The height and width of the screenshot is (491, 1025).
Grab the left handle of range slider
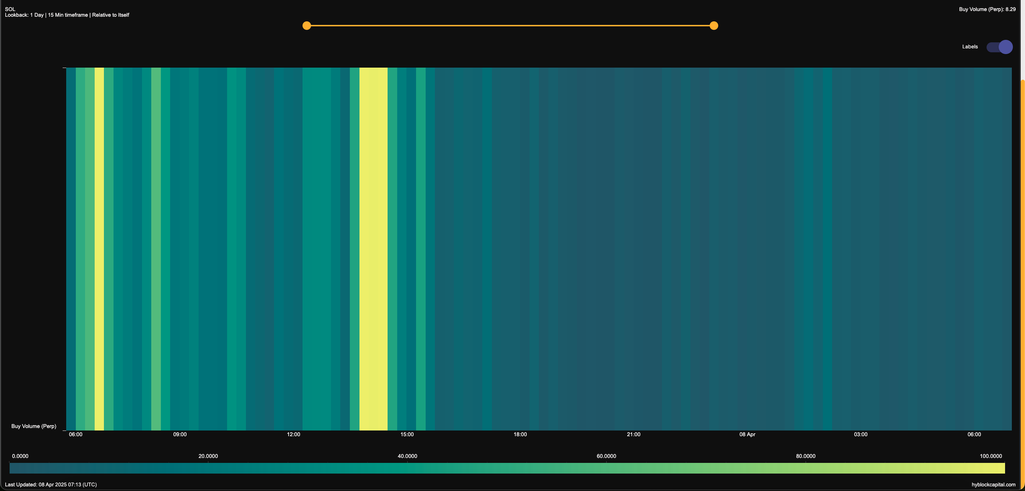point(306,26)
